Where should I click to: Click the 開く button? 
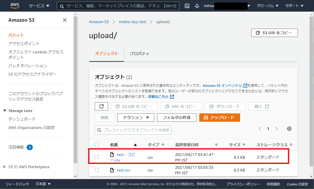(x=261, y=106)
